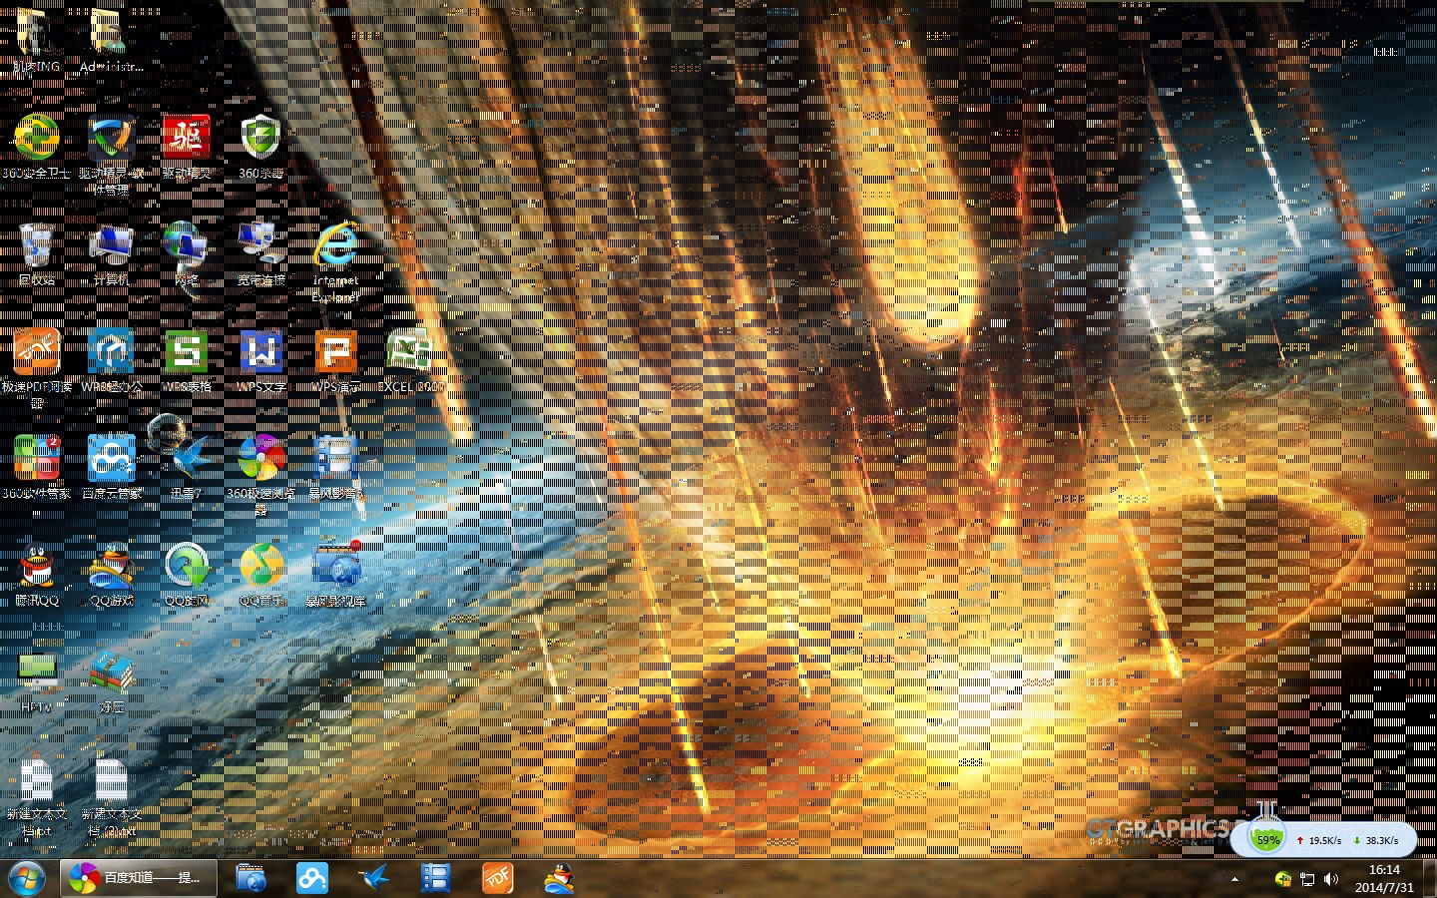The image size is (1437, 898).
Task: Click the 38.3K/s download speed readout
Action: 1375,841
